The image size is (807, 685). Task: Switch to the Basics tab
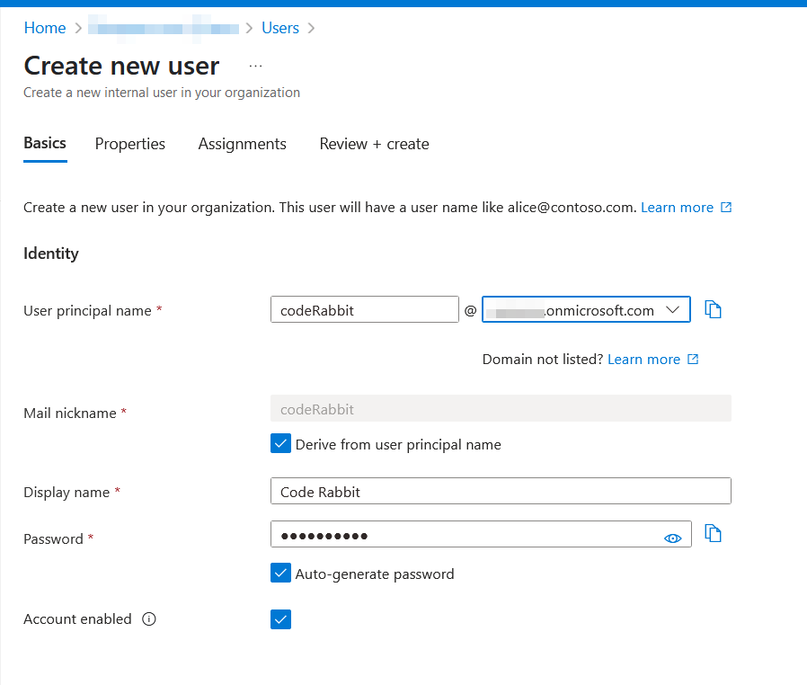pyautogui.click(x=45, y=143)
